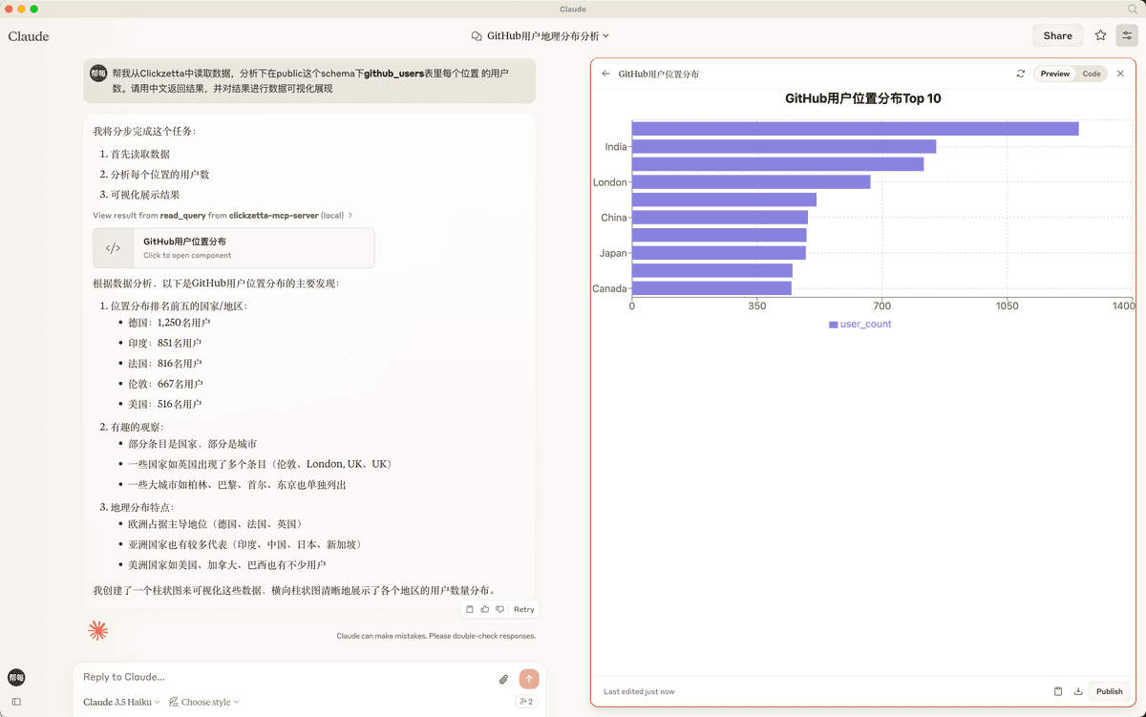Click the Share button
This screenshot has width=1146, height=717.
point(1057,35)
